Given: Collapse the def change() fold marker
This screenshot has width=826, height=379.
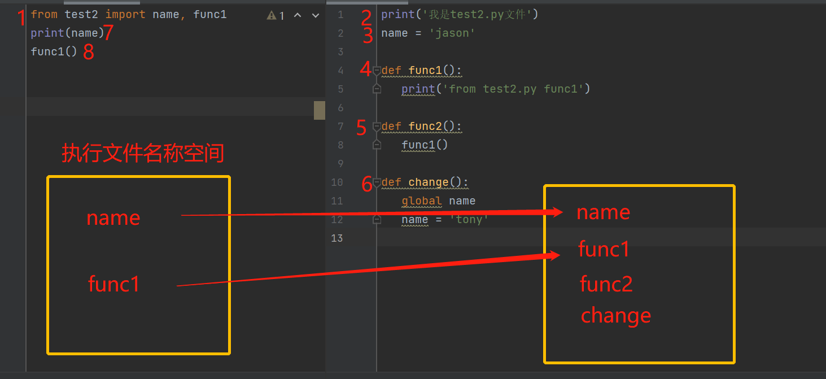Looking at the screenshot, I should coord(377,182).
